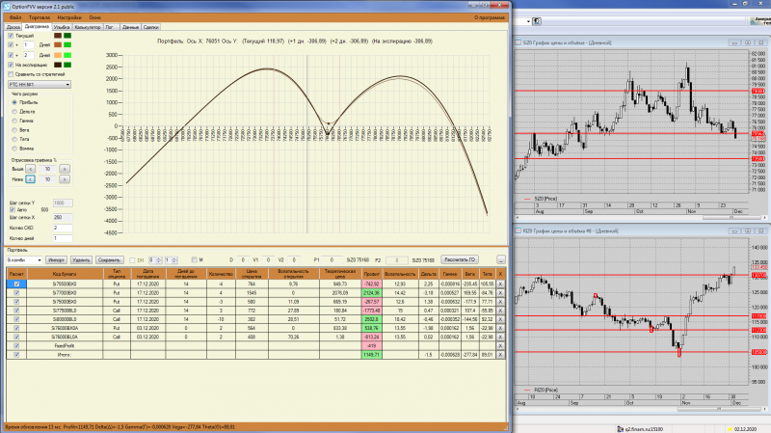Remove the Si80000BL0 row using its X button
This screenshot has width=771, height=433.
(500, 319)
